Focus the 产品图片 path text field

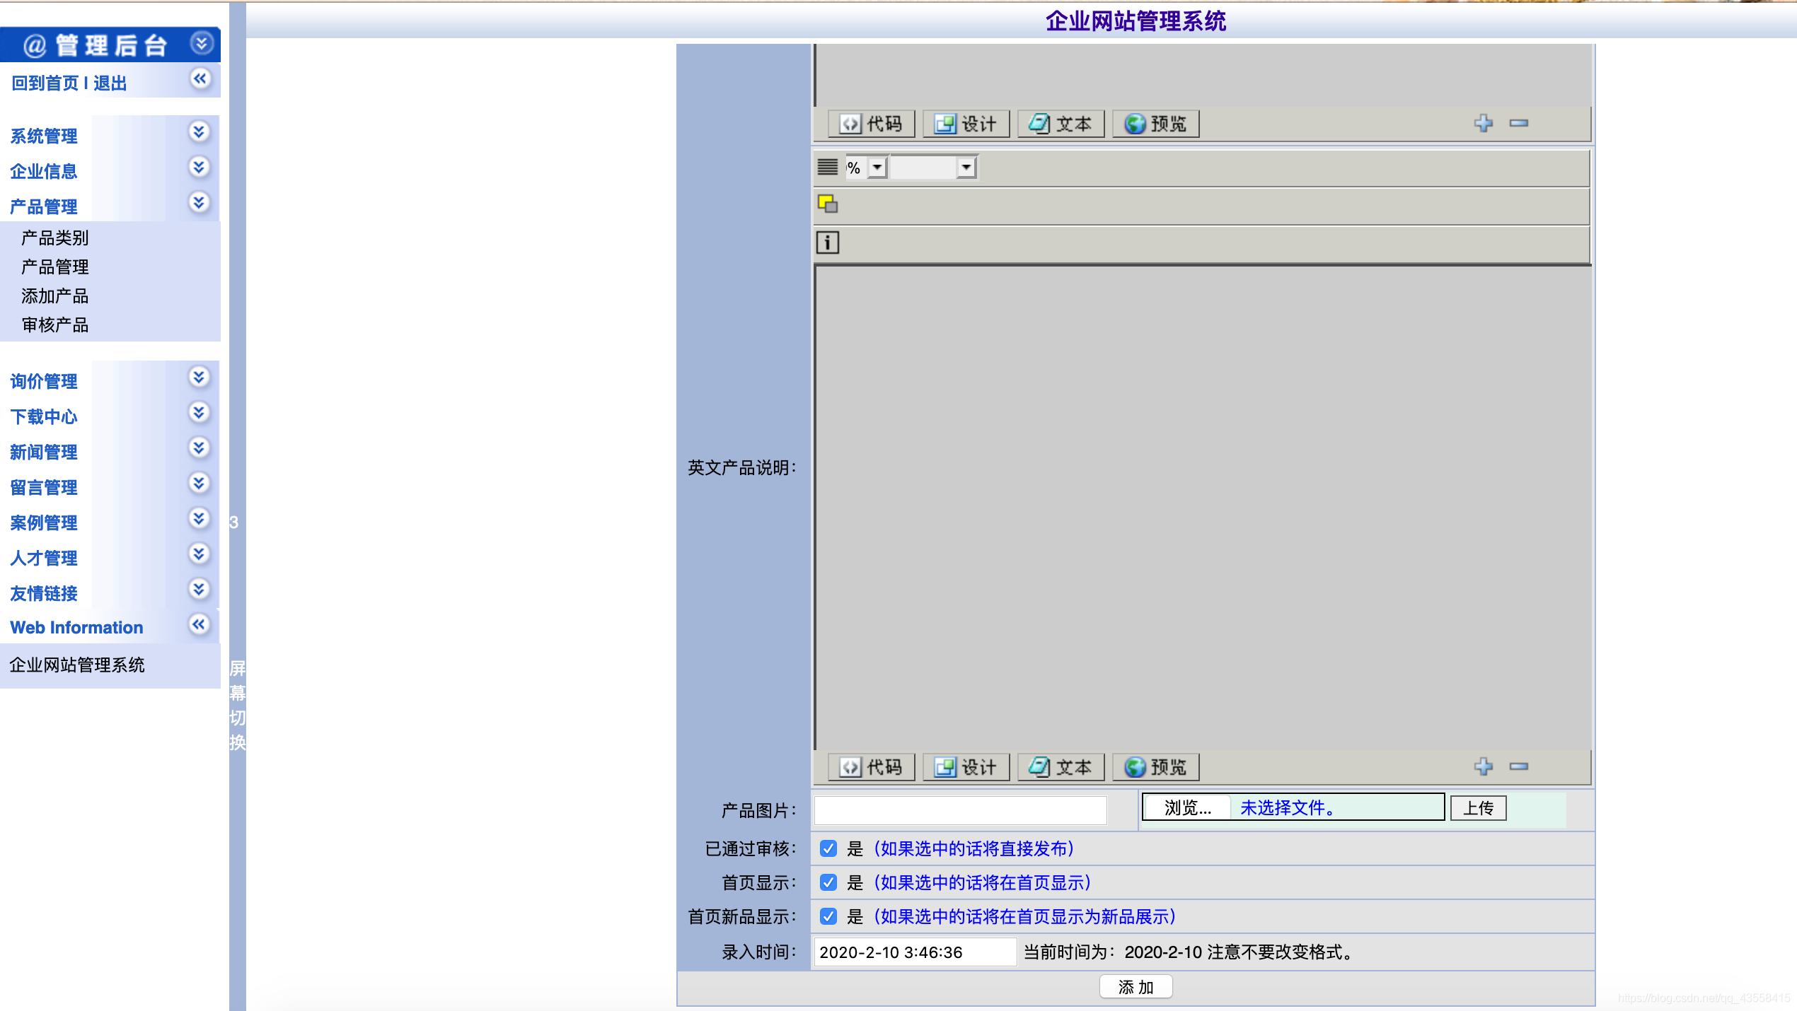[x=961, y=810]
